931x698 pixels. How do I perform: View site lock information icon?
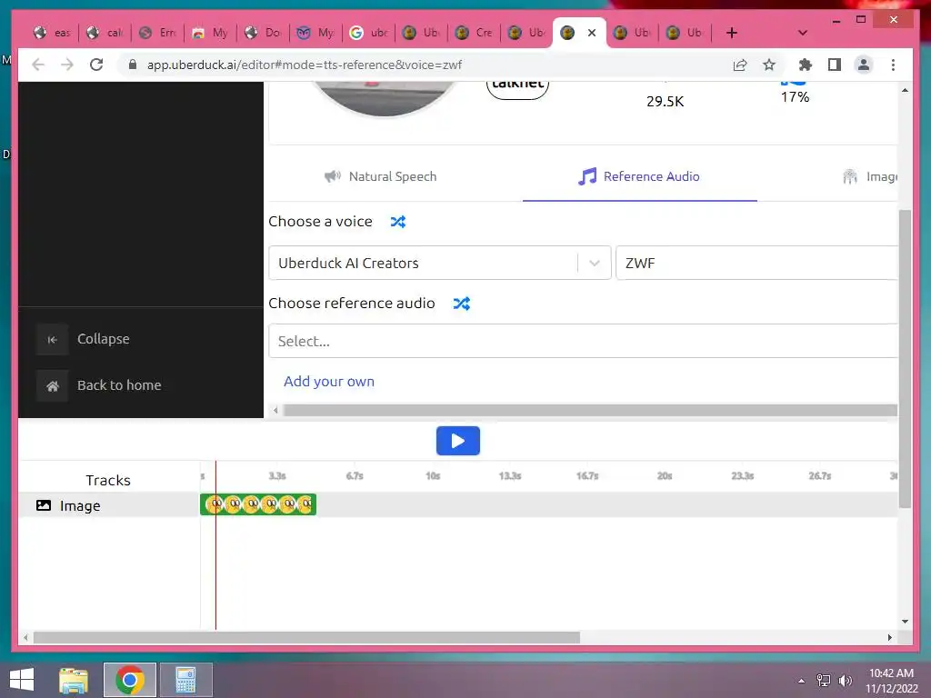(133, 65)
